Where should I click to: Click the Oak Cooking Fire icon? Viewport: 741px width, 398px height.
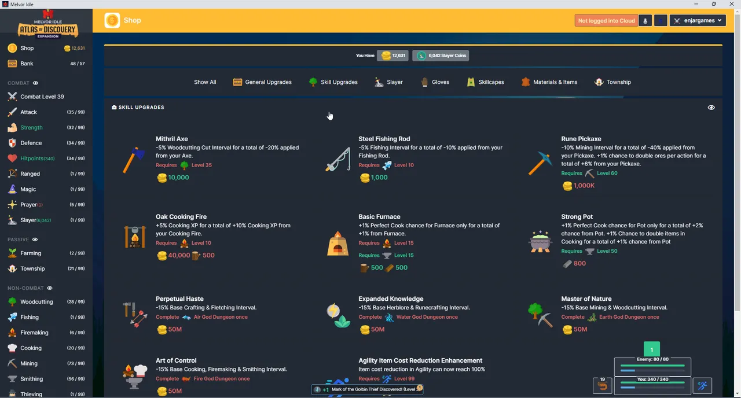pos(135,237)
